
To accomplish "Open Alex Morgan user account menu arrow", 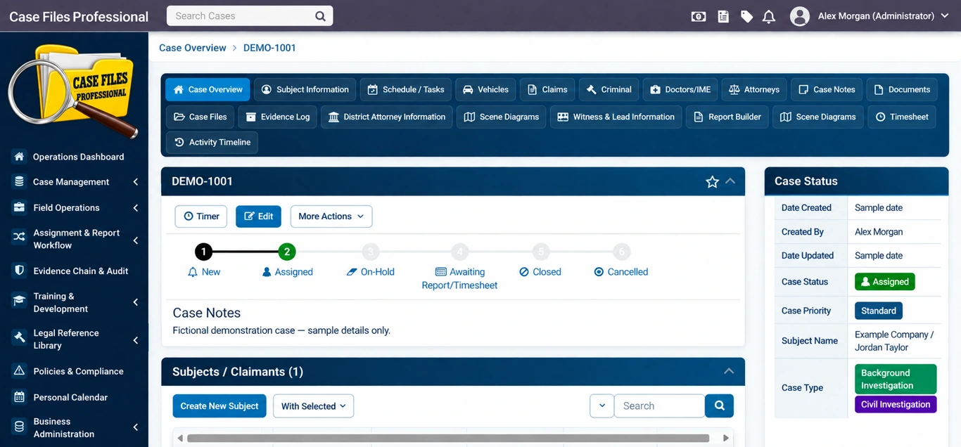I will tap(945, 16).
